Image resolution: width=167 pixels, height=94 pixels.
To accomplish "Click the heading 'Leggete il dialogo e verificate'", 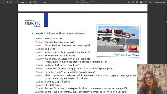I will point(60,33).
